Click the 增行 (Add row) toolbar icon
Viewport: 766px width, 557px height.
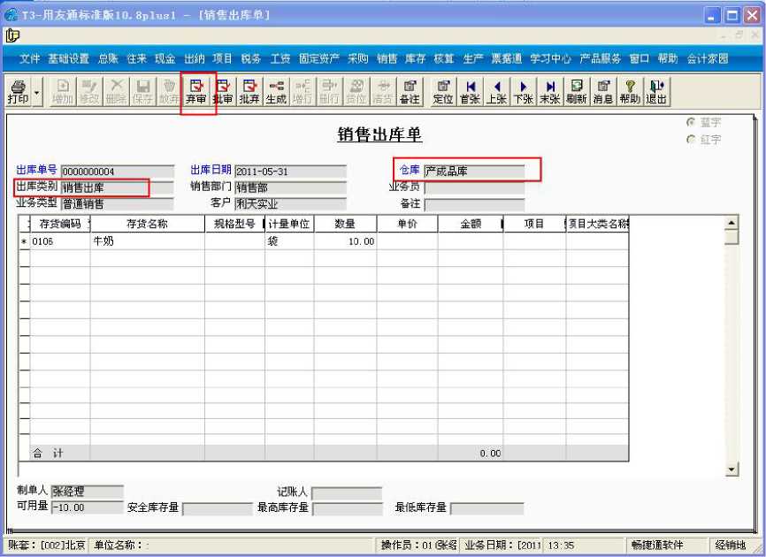click(x=303, y=92)
